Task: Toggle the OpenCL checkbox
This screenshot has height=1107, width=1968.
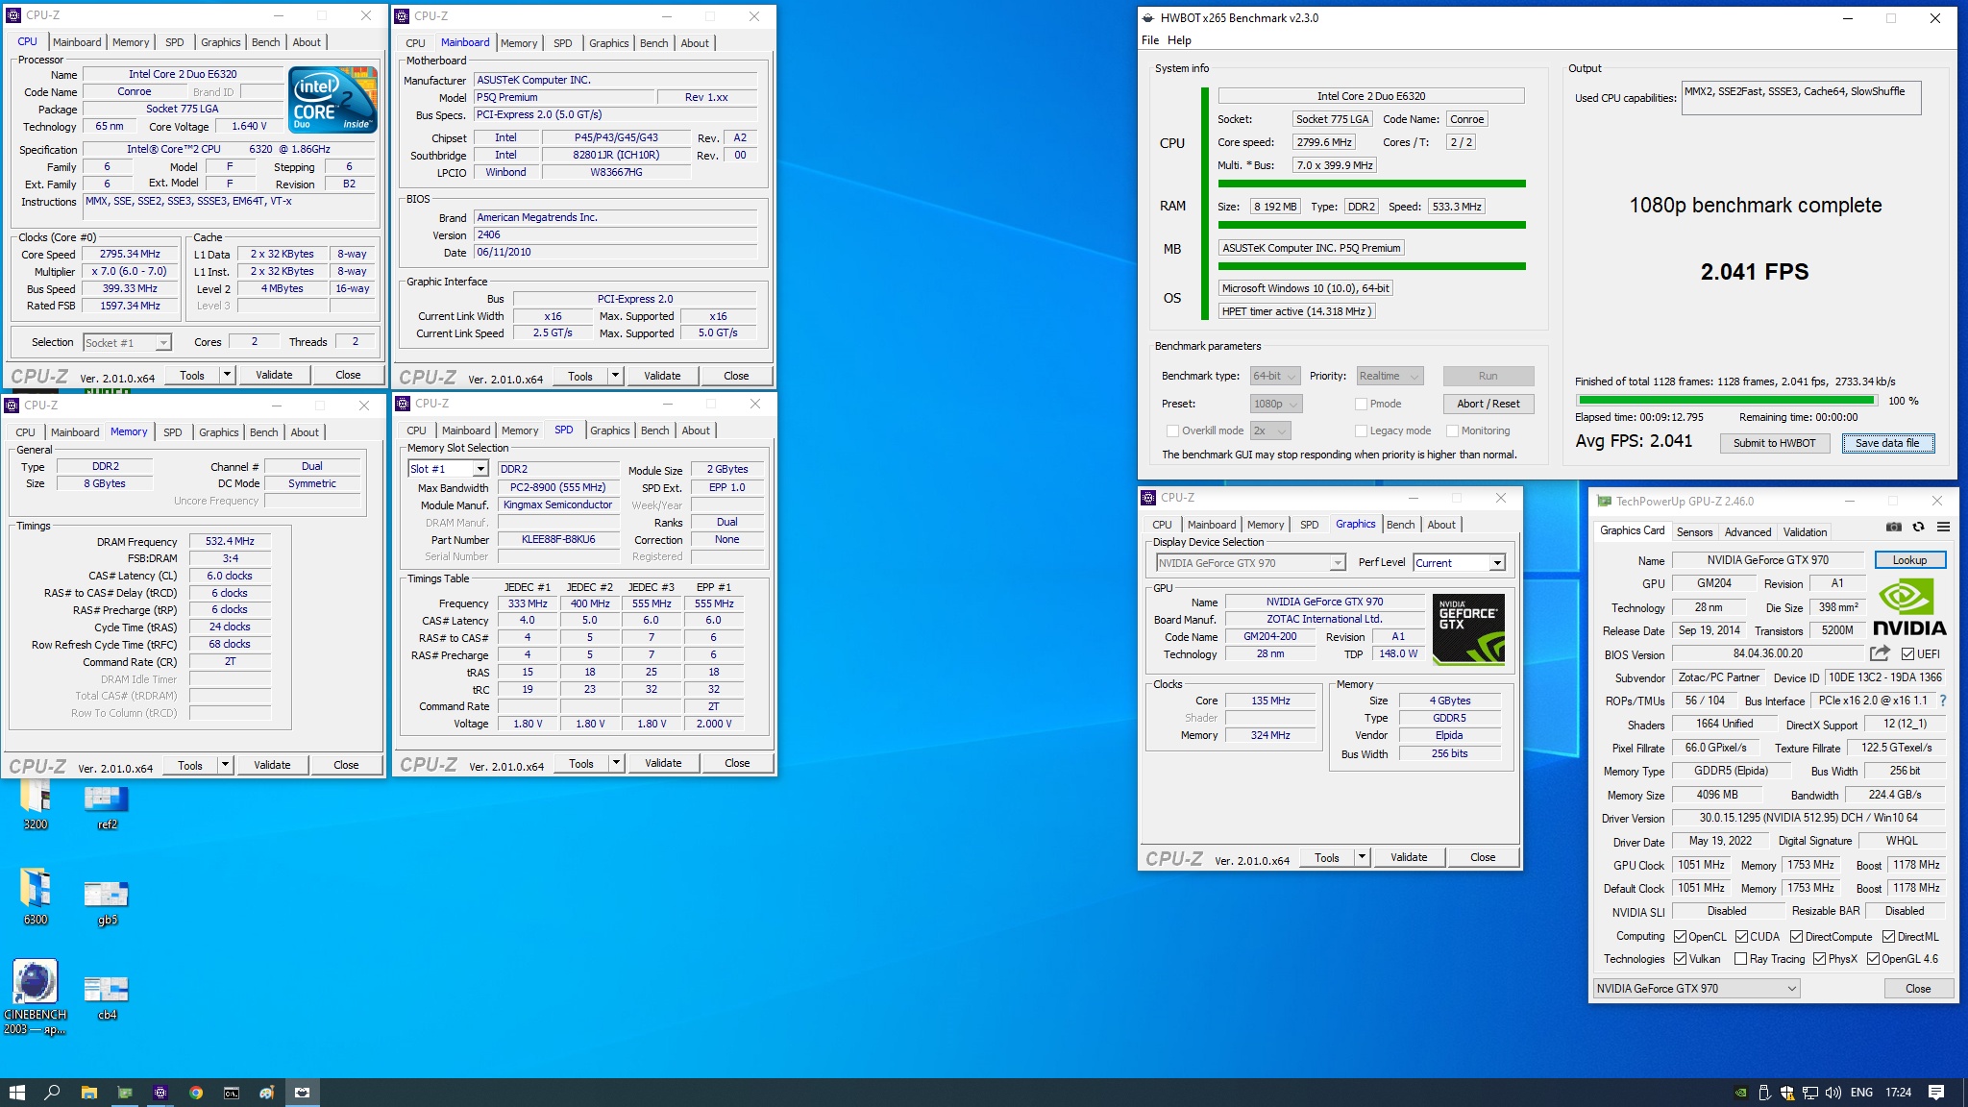Action: [x=1680, y=937]
